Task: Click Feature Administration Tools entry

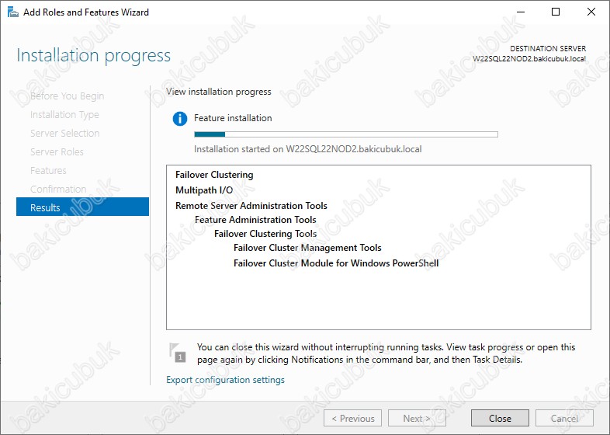Action: 255,220
